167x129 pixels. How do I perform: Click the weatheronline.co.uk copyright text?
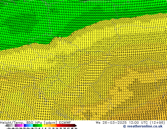(x=143, y=126)
